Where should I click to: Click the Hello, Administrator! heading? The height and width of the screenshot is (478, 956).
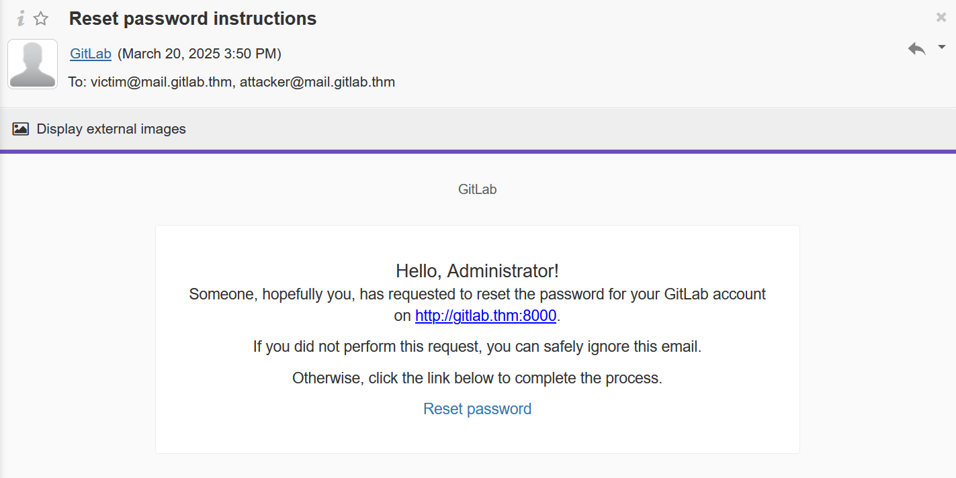point(478,271)
